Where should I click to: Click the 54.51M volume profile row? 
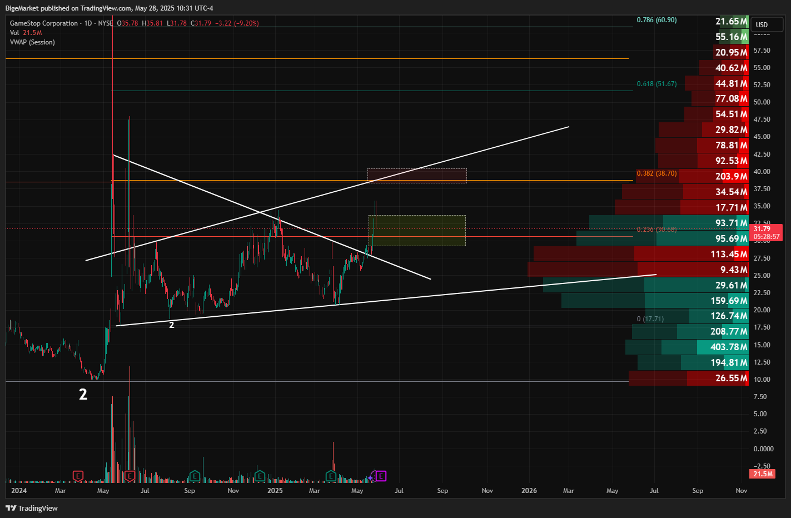coord(717,114)
